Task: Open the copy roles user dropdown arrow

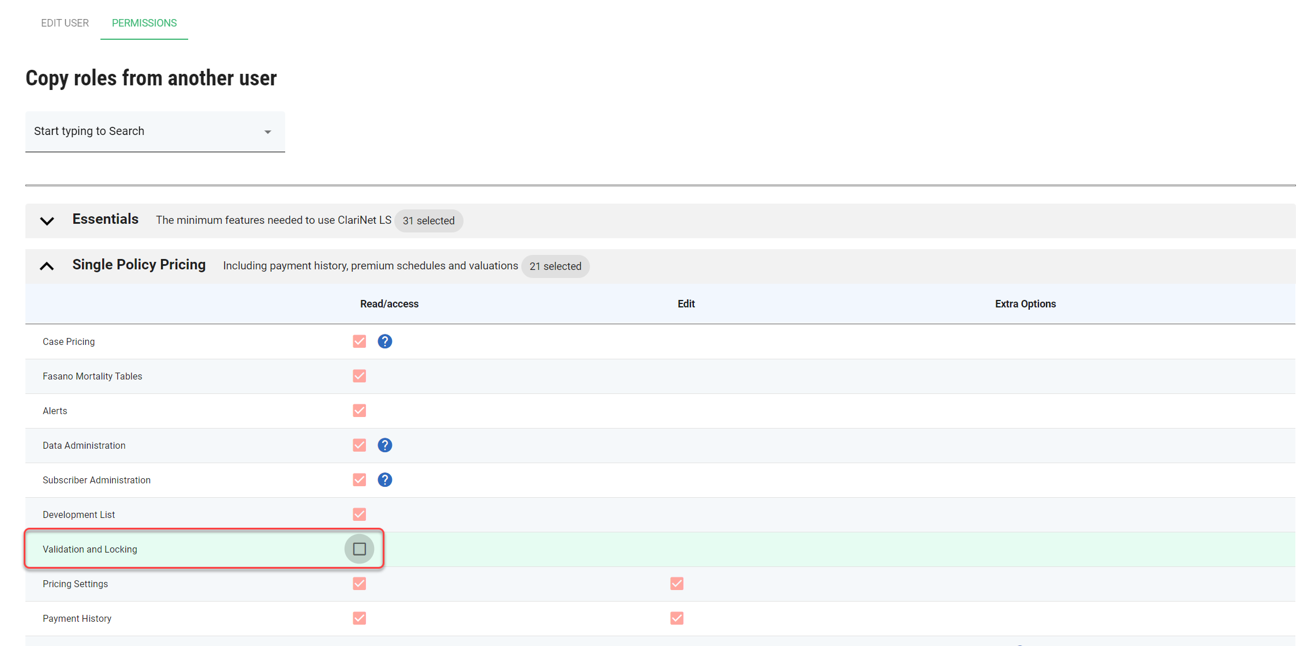Action: [267, 132]
